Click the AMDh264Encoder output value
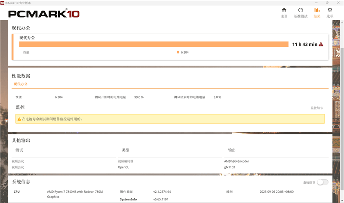Image resolution: width=344 pixels, height=203 pixels. 236,161
